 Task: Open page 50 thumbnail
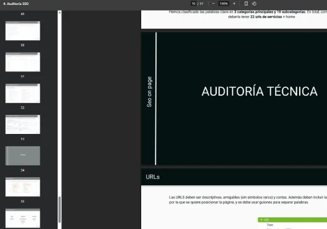[23, 62]
